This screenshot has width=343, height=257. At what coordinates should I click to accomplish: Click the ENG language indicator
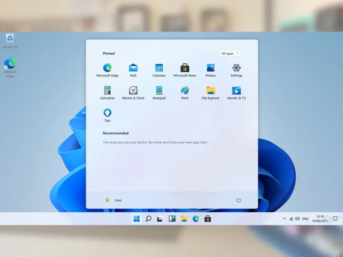coord(306,219)
